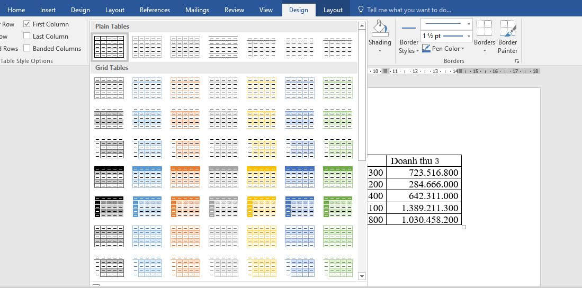Open the References tab
Image resolution: width=582 pixels, height=288 pixels.
click(x=155, y=10)
